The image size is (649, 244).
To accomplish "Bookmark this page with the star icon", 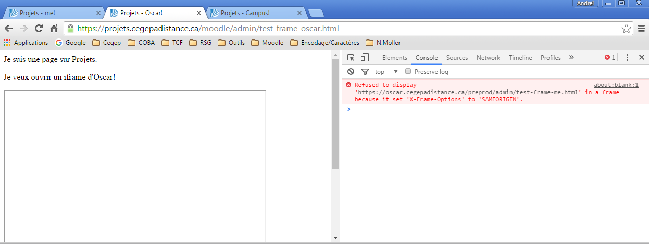I will point(626,29).
